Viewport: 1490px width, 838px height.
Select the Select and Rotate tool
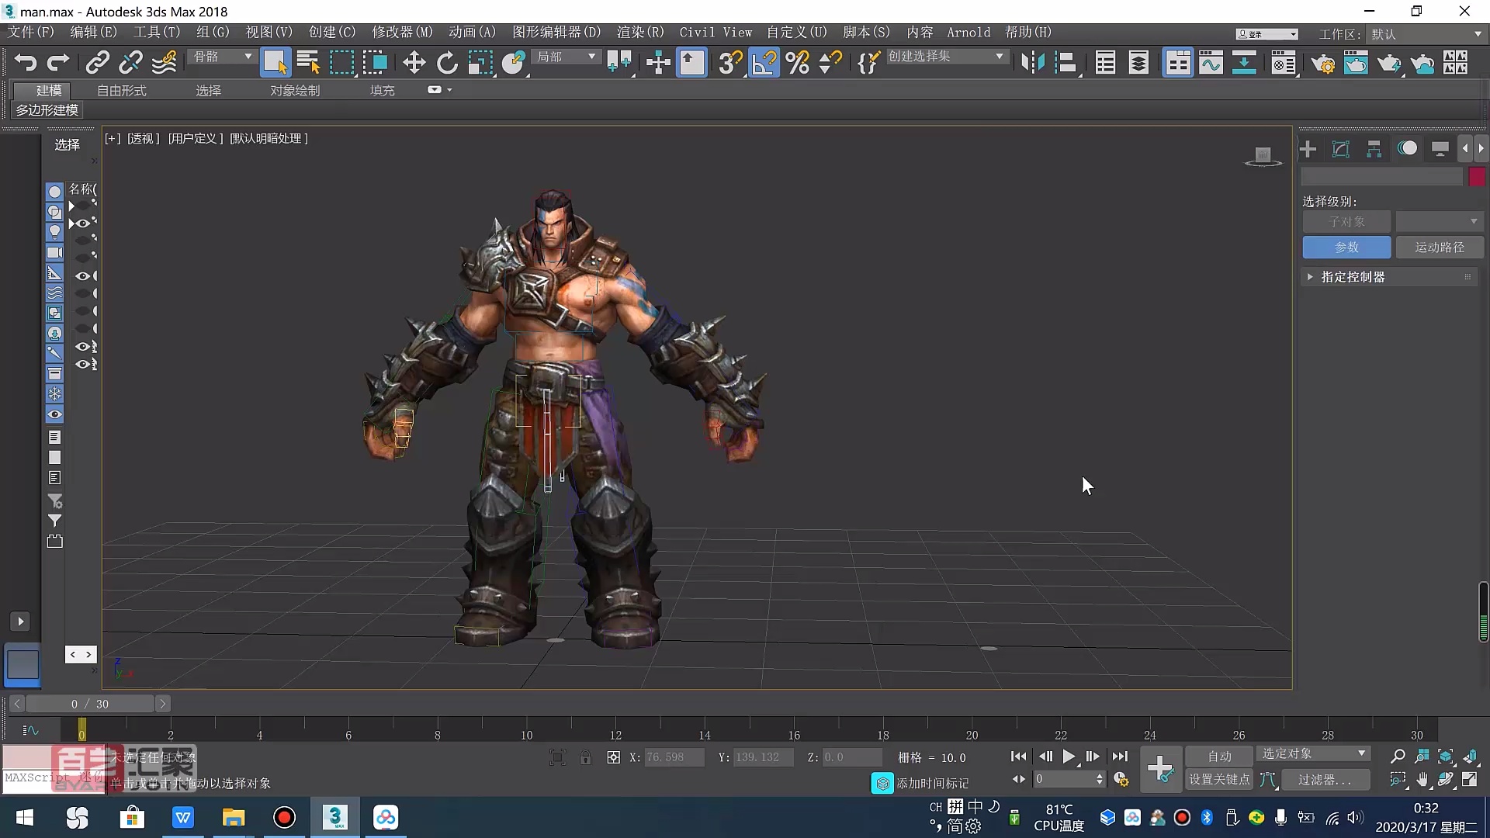point(447,62)
